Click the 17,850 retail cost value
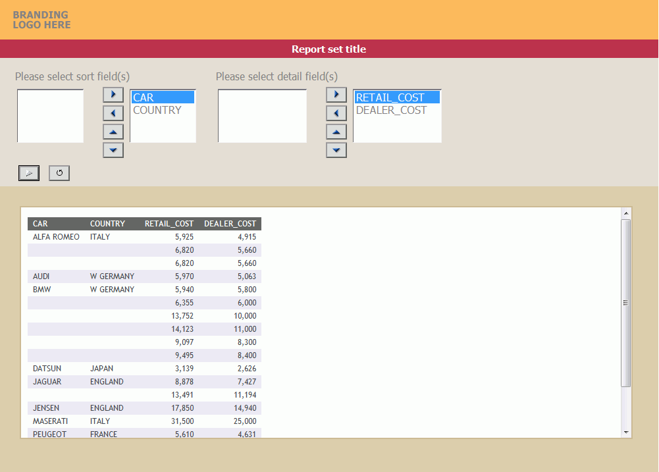659x472 pixels. click(x=182, y=407)
